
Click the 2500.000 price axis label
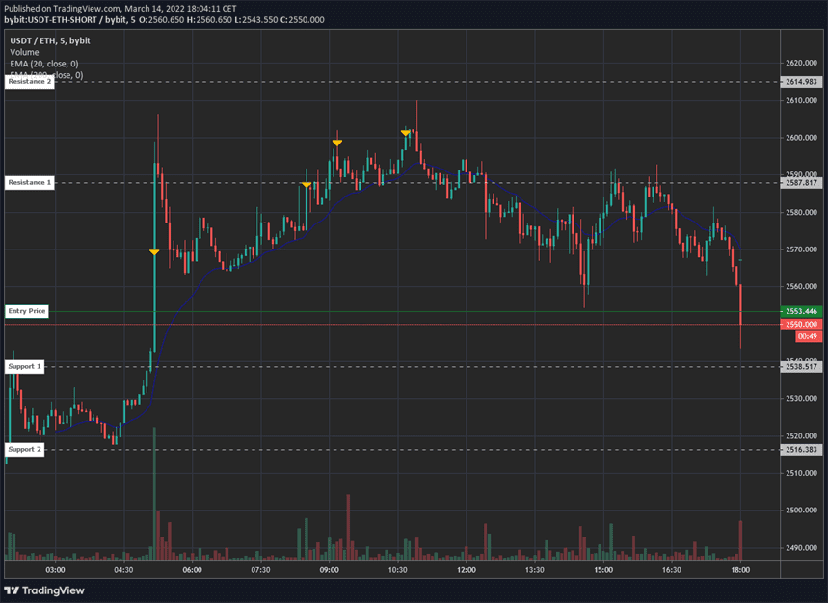click(x=802, y=511)
